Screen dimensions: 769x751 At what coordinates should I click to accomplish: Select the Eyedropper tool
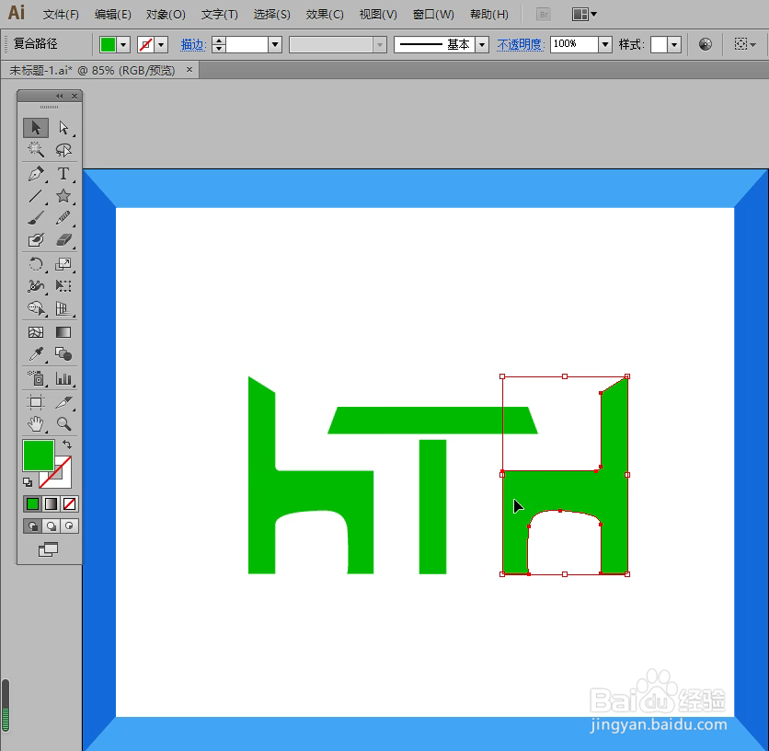click(36, 354)
